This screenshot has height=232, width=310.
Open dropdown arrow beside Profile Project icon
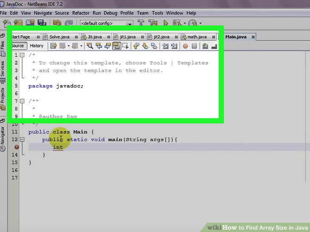tap(201, 23)
